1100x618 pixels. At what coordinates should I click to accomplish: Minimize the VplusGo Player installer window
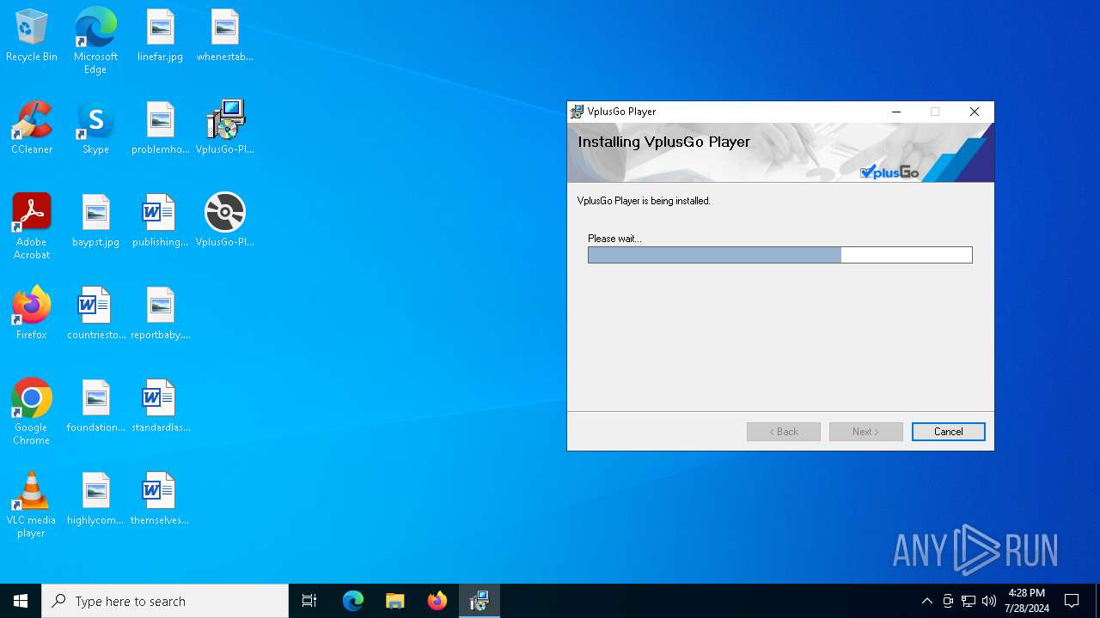tap(896, 112)
